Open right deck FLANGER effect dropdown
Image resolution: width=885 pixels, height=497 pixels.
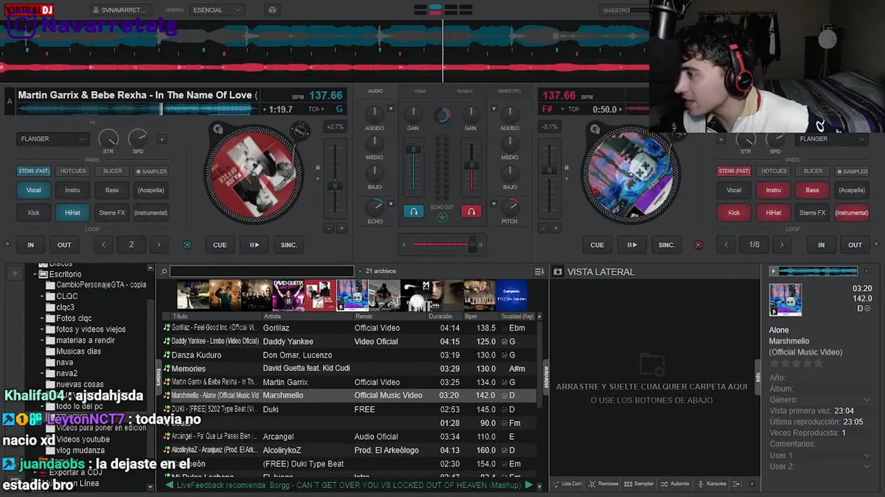click(832, 139)
